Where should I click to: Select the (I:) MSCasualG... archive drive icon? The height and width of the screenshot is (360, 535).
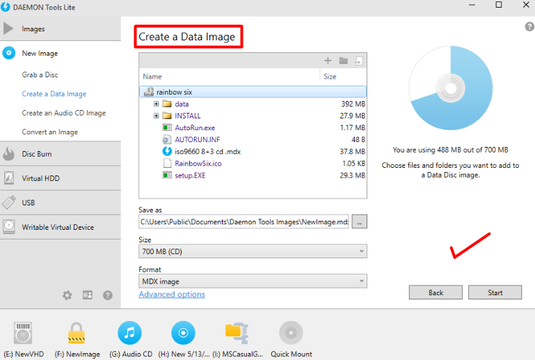237,333
